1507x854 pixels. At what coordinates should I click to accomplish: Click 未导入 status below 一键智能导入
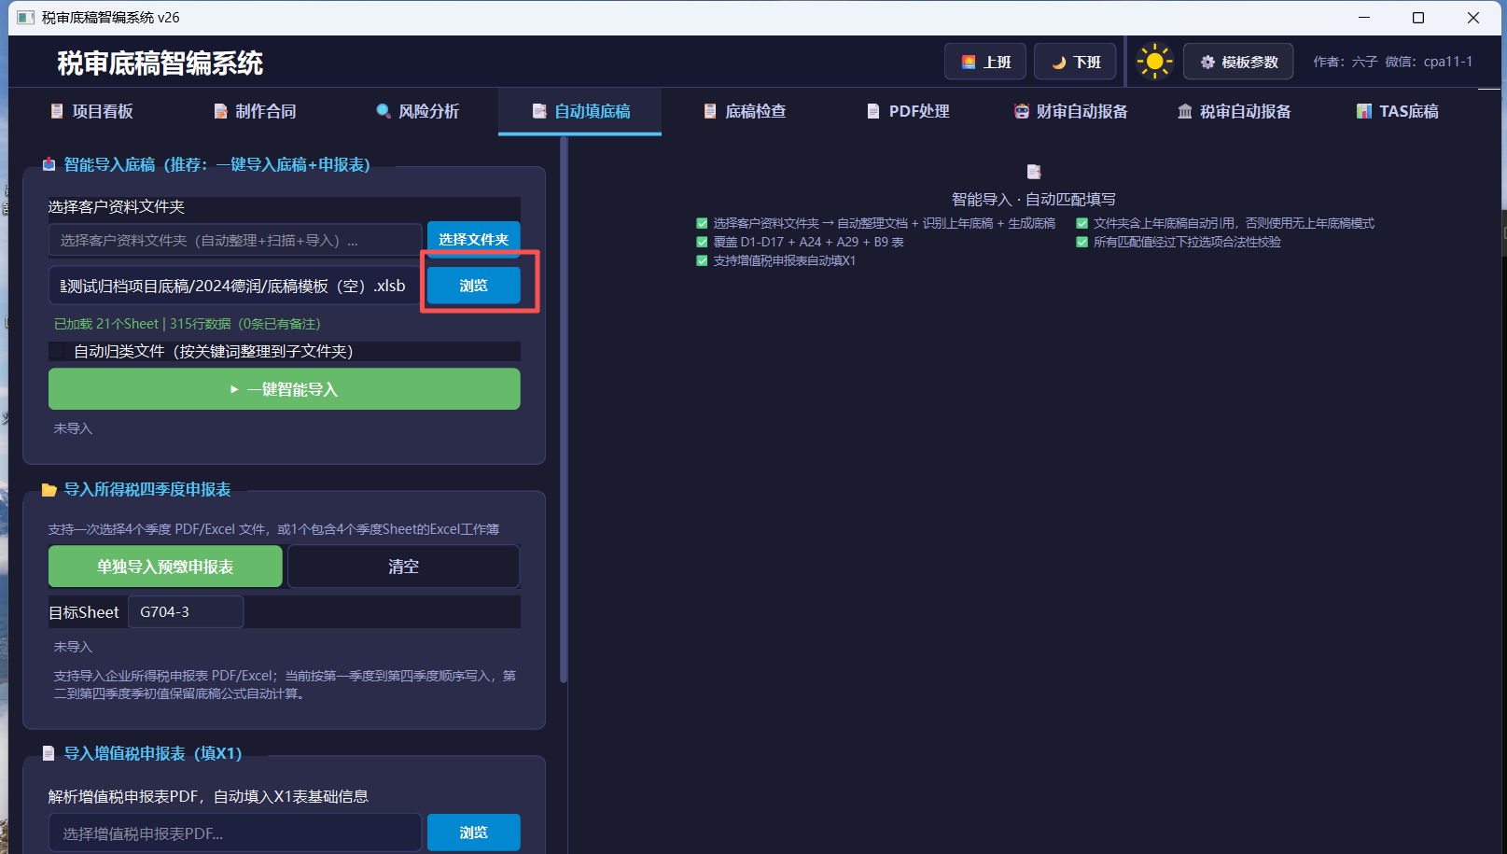(73, 428)
